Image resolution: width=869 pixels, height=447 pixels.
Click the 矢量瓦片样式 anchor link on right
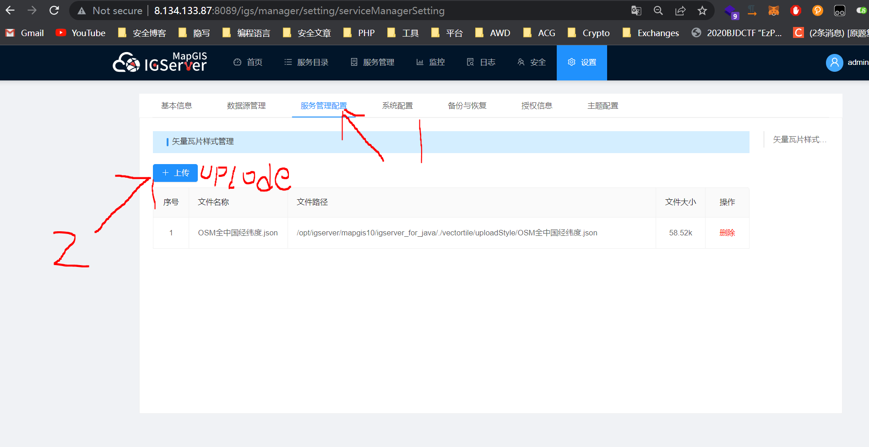[x=799, y=139]
